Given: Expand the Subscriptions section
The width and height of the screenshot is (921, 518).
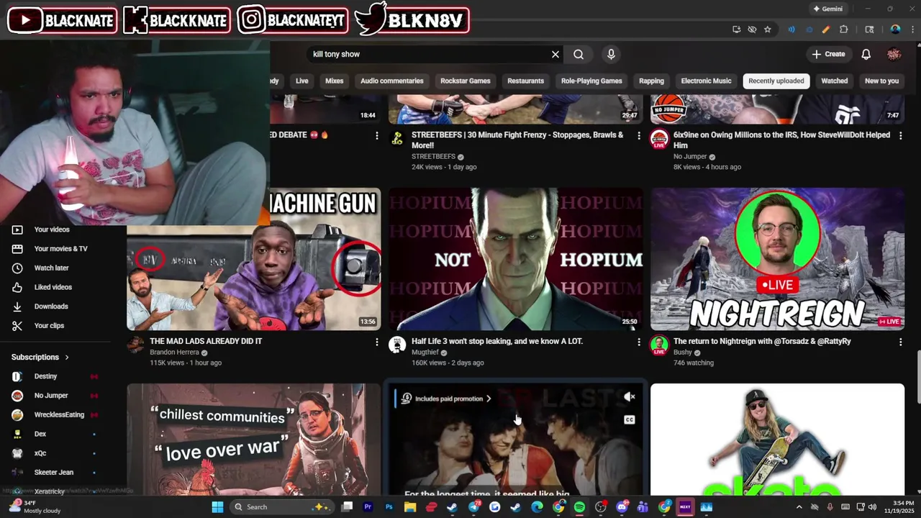Looking at the screenshot, I should point(40,357).
